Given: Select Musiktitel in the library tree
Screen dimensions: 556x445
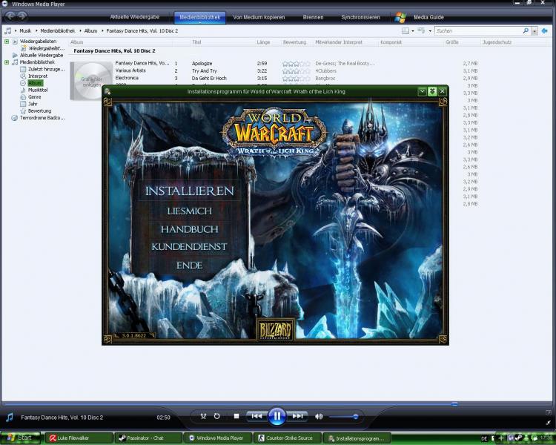Looking at the screenshot, I should pyautogui.click(x=38, y=90).
